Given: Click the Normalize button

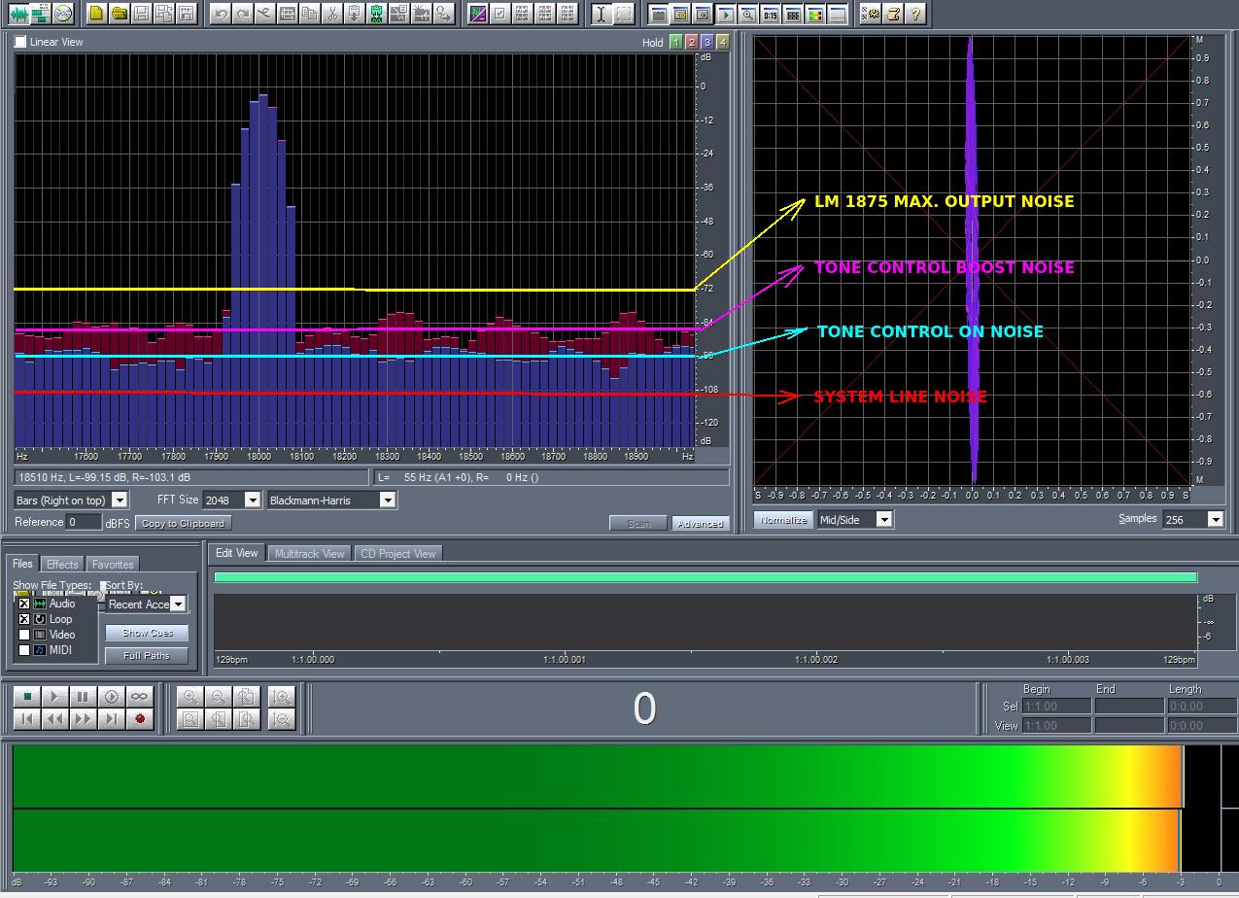Looking at the screenshot, I should point(783,519).
